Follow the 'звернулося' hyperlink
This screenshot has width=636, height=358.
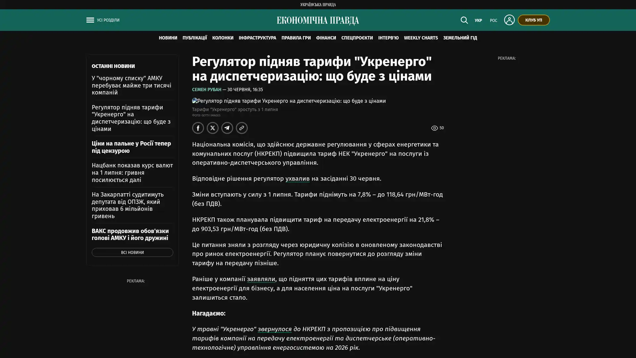click(275, 329)
